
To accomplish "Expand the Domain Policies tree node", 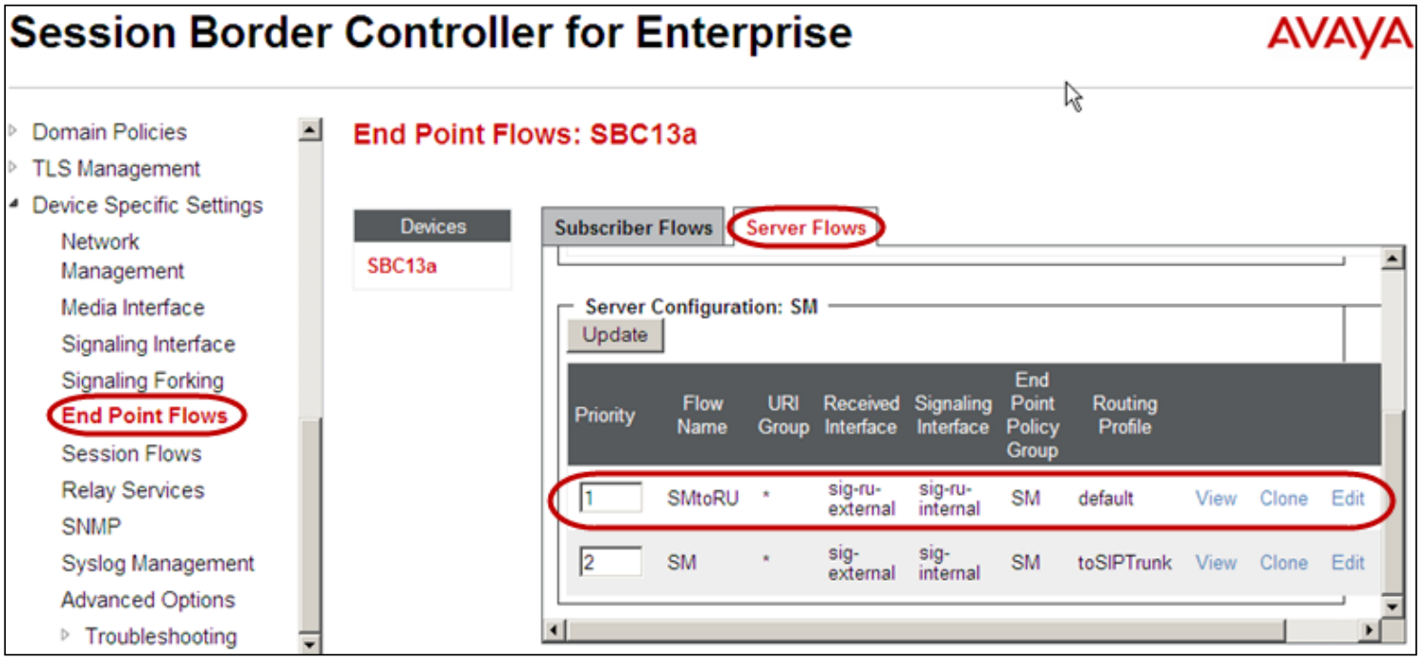I will (13, 132).
